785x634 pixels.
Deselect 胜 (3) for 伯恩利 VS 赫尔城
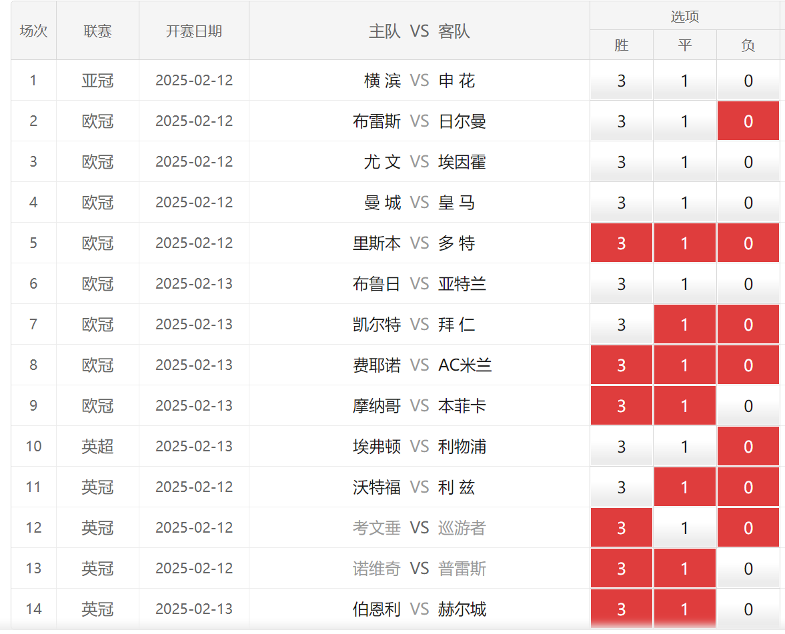click(622, 609)
